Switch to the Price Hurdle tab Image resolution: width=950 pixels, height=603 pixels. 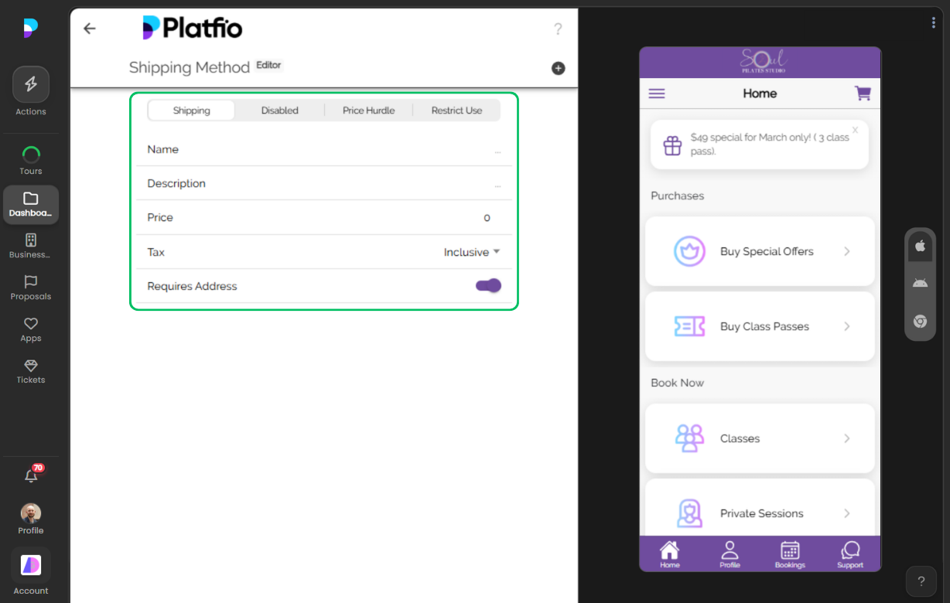point(369,110)
